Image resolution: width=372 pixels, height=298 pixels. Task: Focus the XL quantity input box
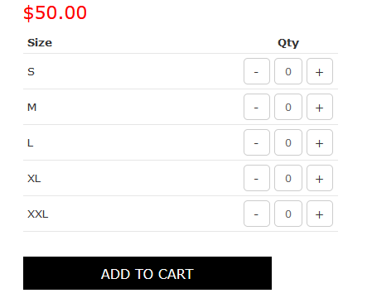[288, 178]
